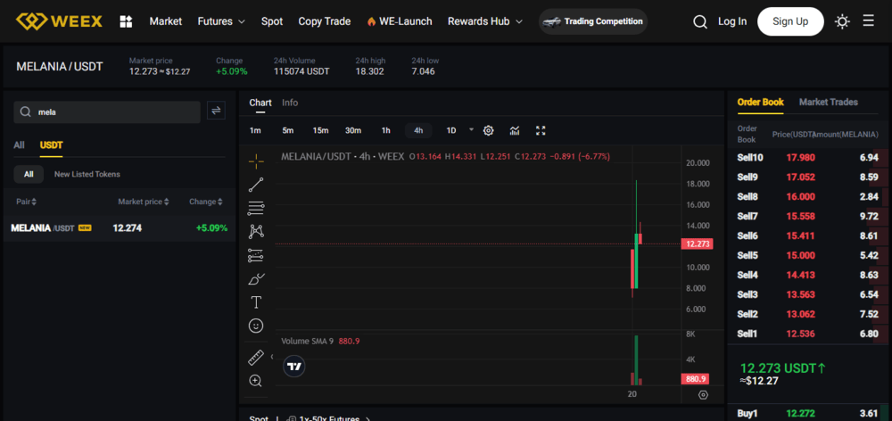892x421 pixels.
Task: Set chart interval to 15m
Action: pyautogui.click(x=320, y=130)
